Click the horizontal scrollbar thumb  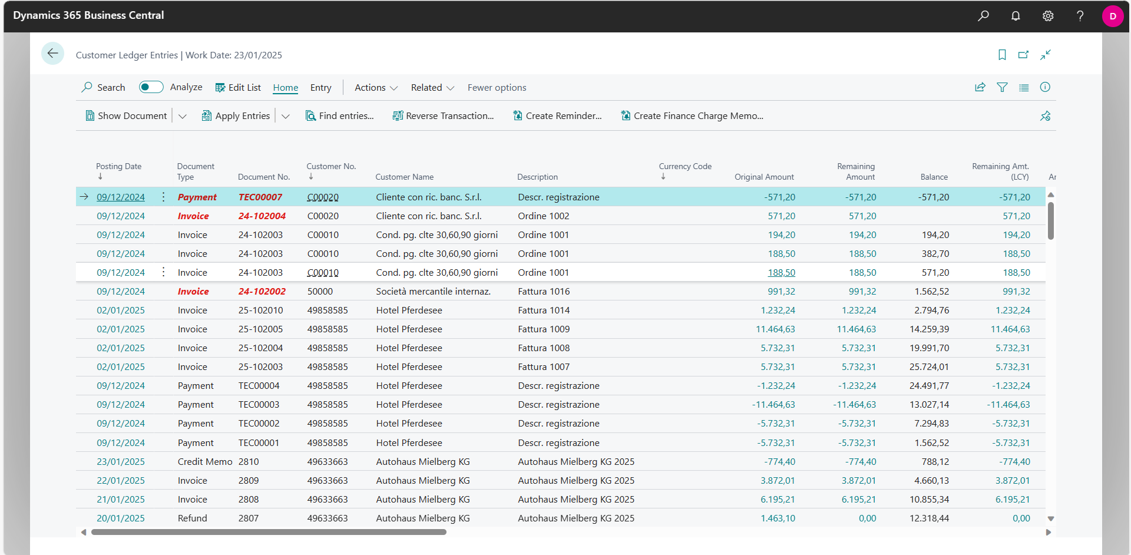pos(269,532)
